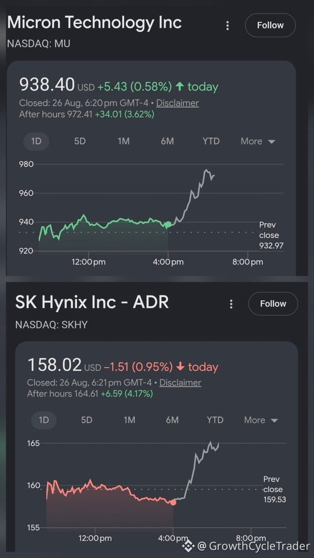
Task: Follow Micron Technology Inc
Action: click(x=270, y=25)
